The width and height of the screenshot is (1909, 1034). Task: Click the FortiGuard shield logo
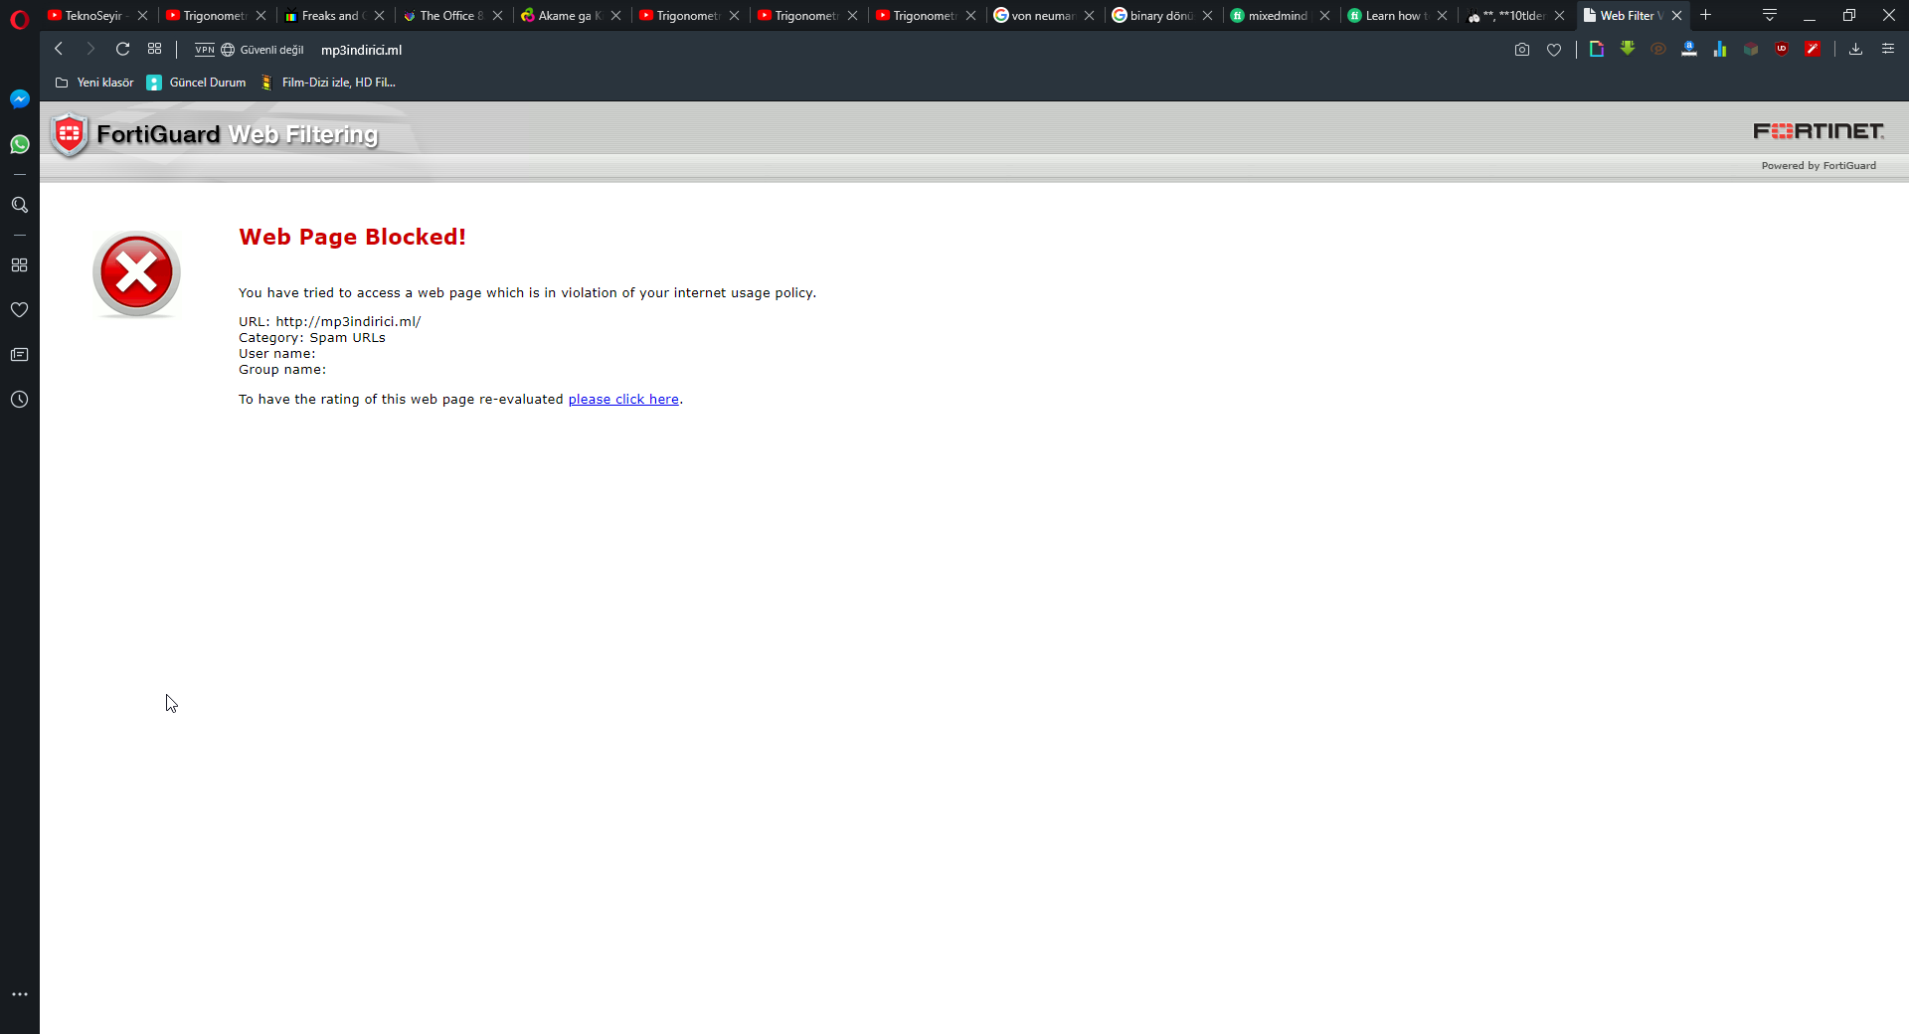coord(69,134)
